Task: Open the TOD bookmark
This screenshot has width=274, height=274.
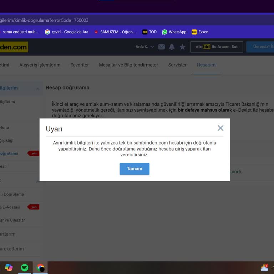Action: click(149, 32)
